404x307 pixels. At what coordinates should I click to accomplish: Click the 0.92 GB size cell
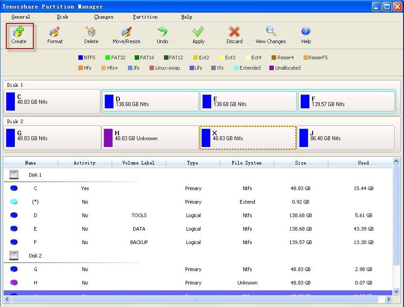(x=301, y=202)
